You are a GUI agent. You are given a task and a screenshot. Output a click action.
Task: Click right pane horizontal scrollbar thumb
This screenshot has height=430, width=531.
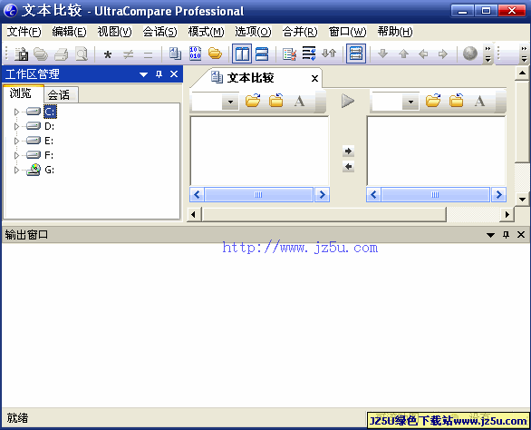click(x=435, y=195)
